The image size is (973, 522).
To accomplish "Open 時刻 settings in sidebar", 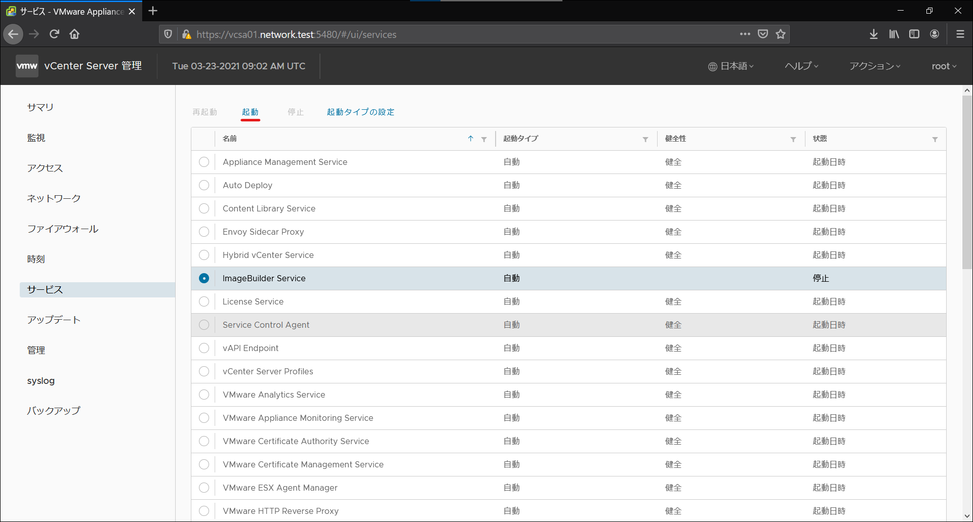I will tap(36, 259).
